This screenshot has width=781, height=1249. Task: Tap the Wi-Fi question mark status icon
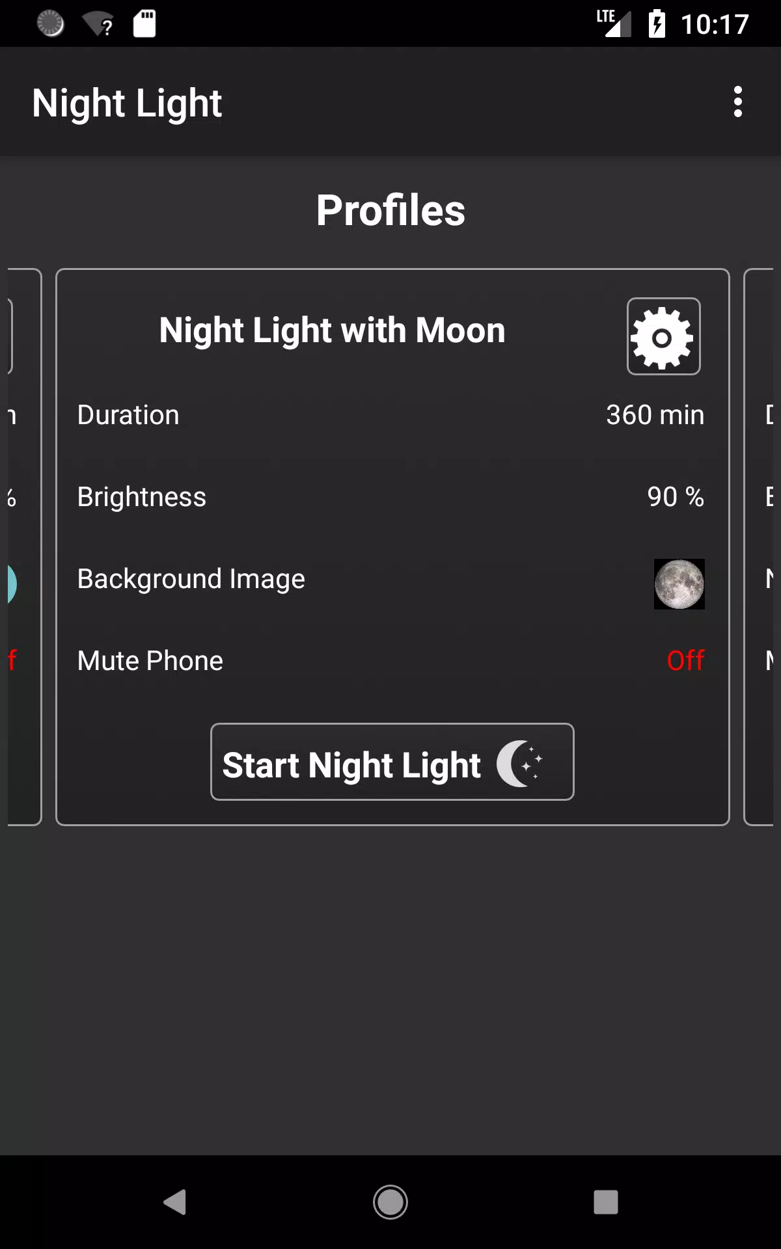(x=98, y=23)
